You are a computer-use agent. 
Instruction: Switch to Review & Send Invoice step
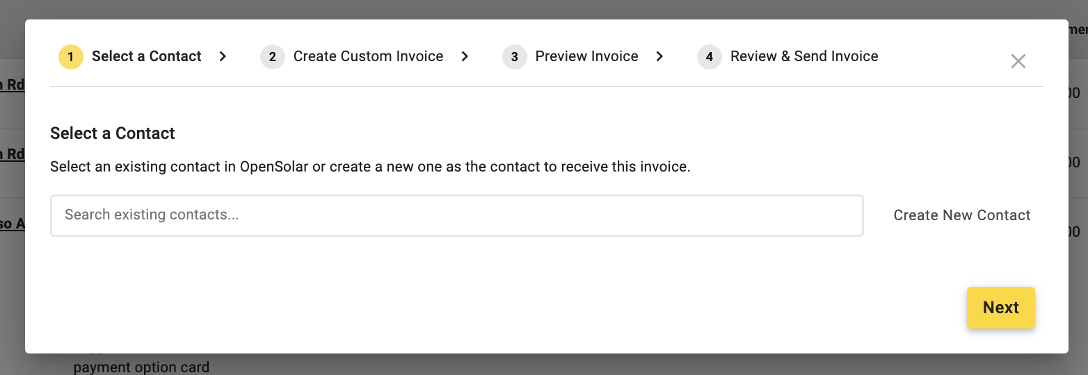click(803, 57)
